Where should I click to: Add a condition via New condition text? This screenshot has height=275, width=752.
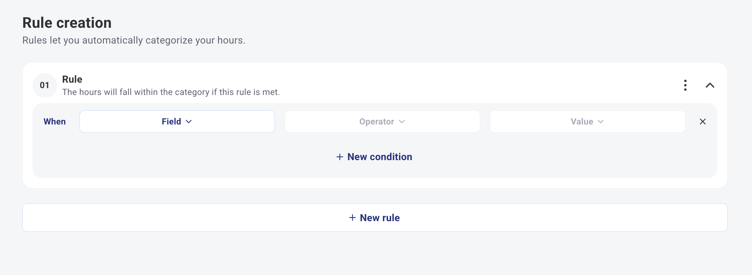(x=379, y=157)
